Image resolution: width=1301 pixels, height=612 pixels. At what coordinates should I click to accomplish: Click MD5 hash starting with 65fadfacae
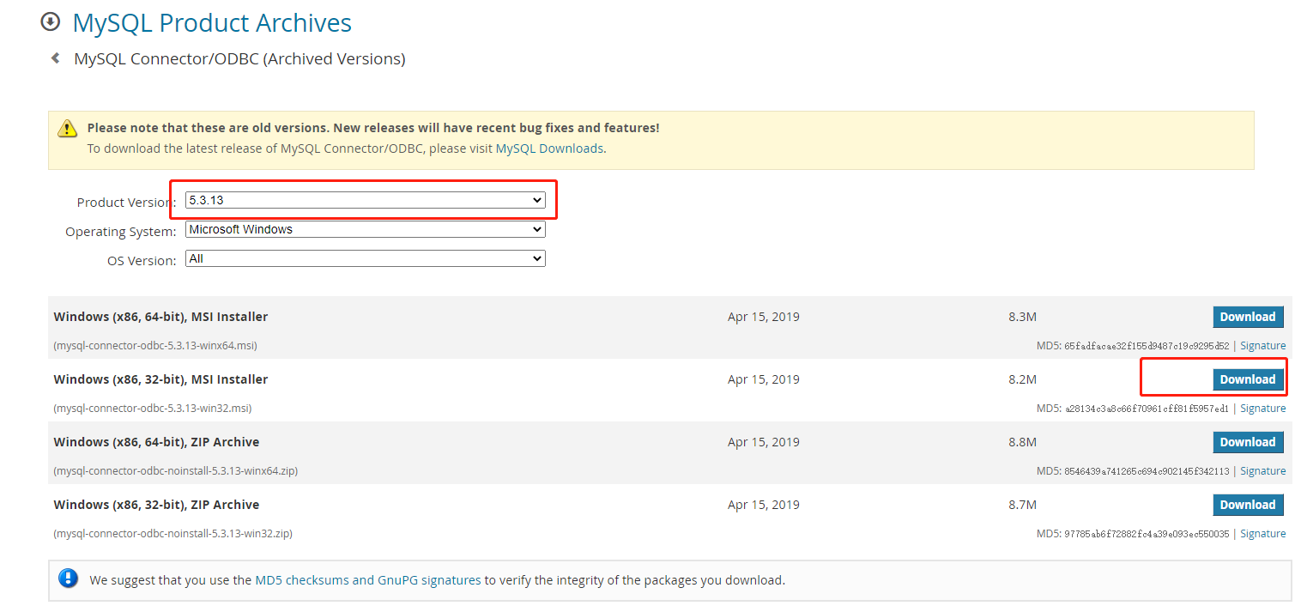coord(1147,346)
